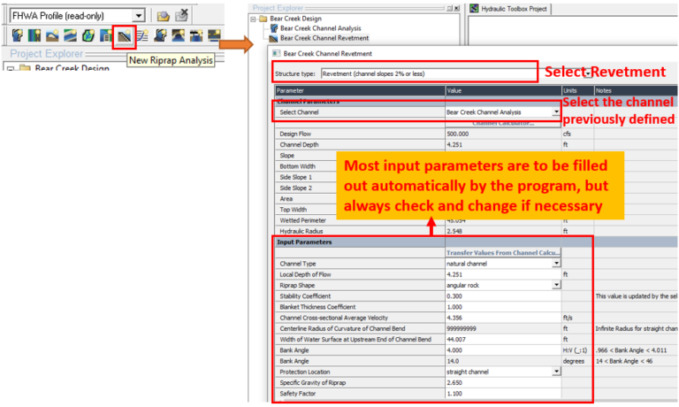Viewport: 679px width, 407px height.
Task: Open the Channel Type natural channel dropdown
Action: [555, 263]
